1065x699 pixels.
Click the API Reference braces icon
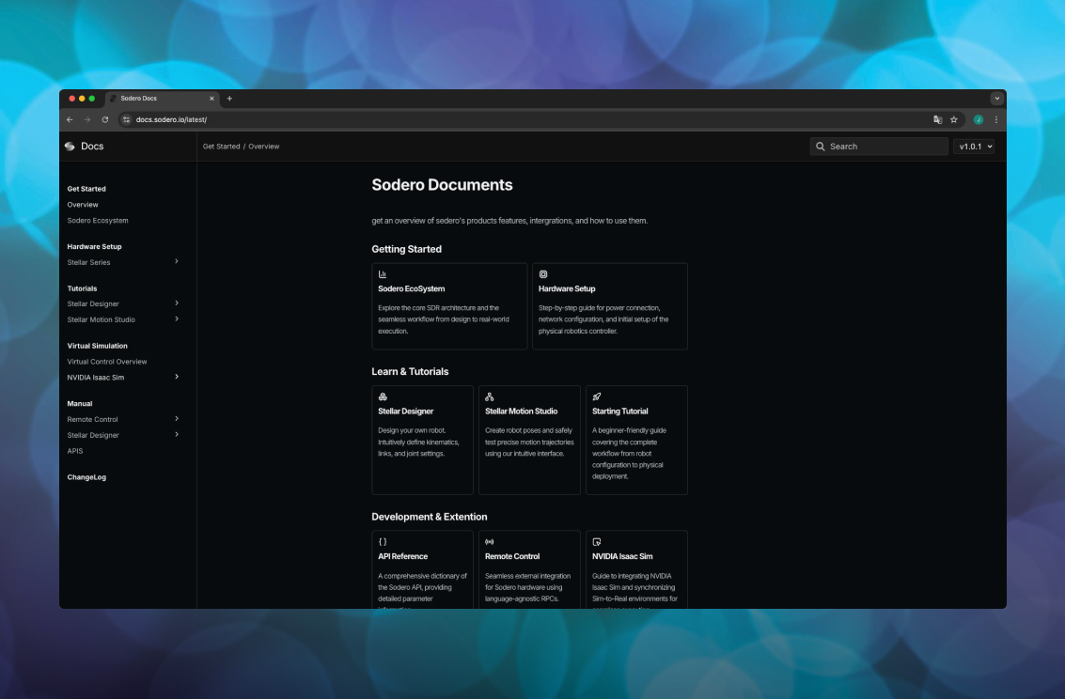coord(383,542)
